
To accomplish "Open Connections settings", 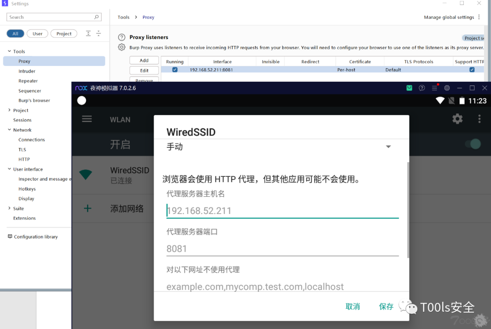I will point(31,140).
